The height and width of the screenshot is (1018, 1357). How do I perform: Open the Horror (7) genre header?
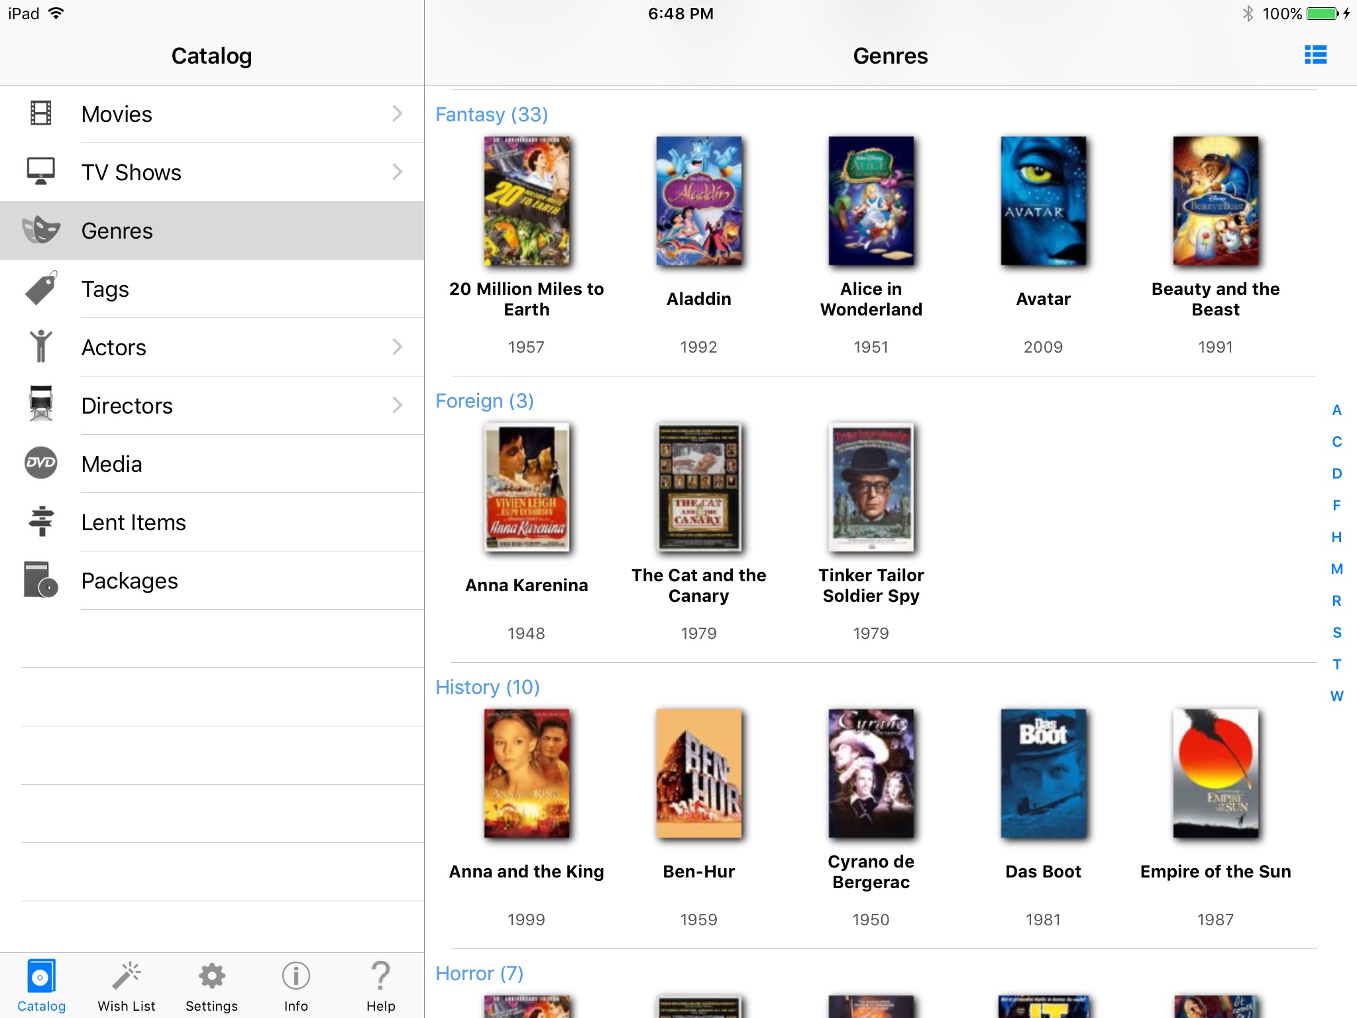[480, 974]
